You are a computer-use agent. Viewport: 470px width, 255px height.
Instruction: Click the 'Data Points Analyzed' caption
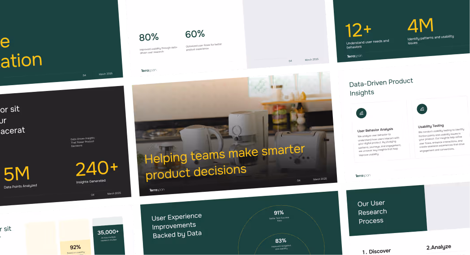20,186
